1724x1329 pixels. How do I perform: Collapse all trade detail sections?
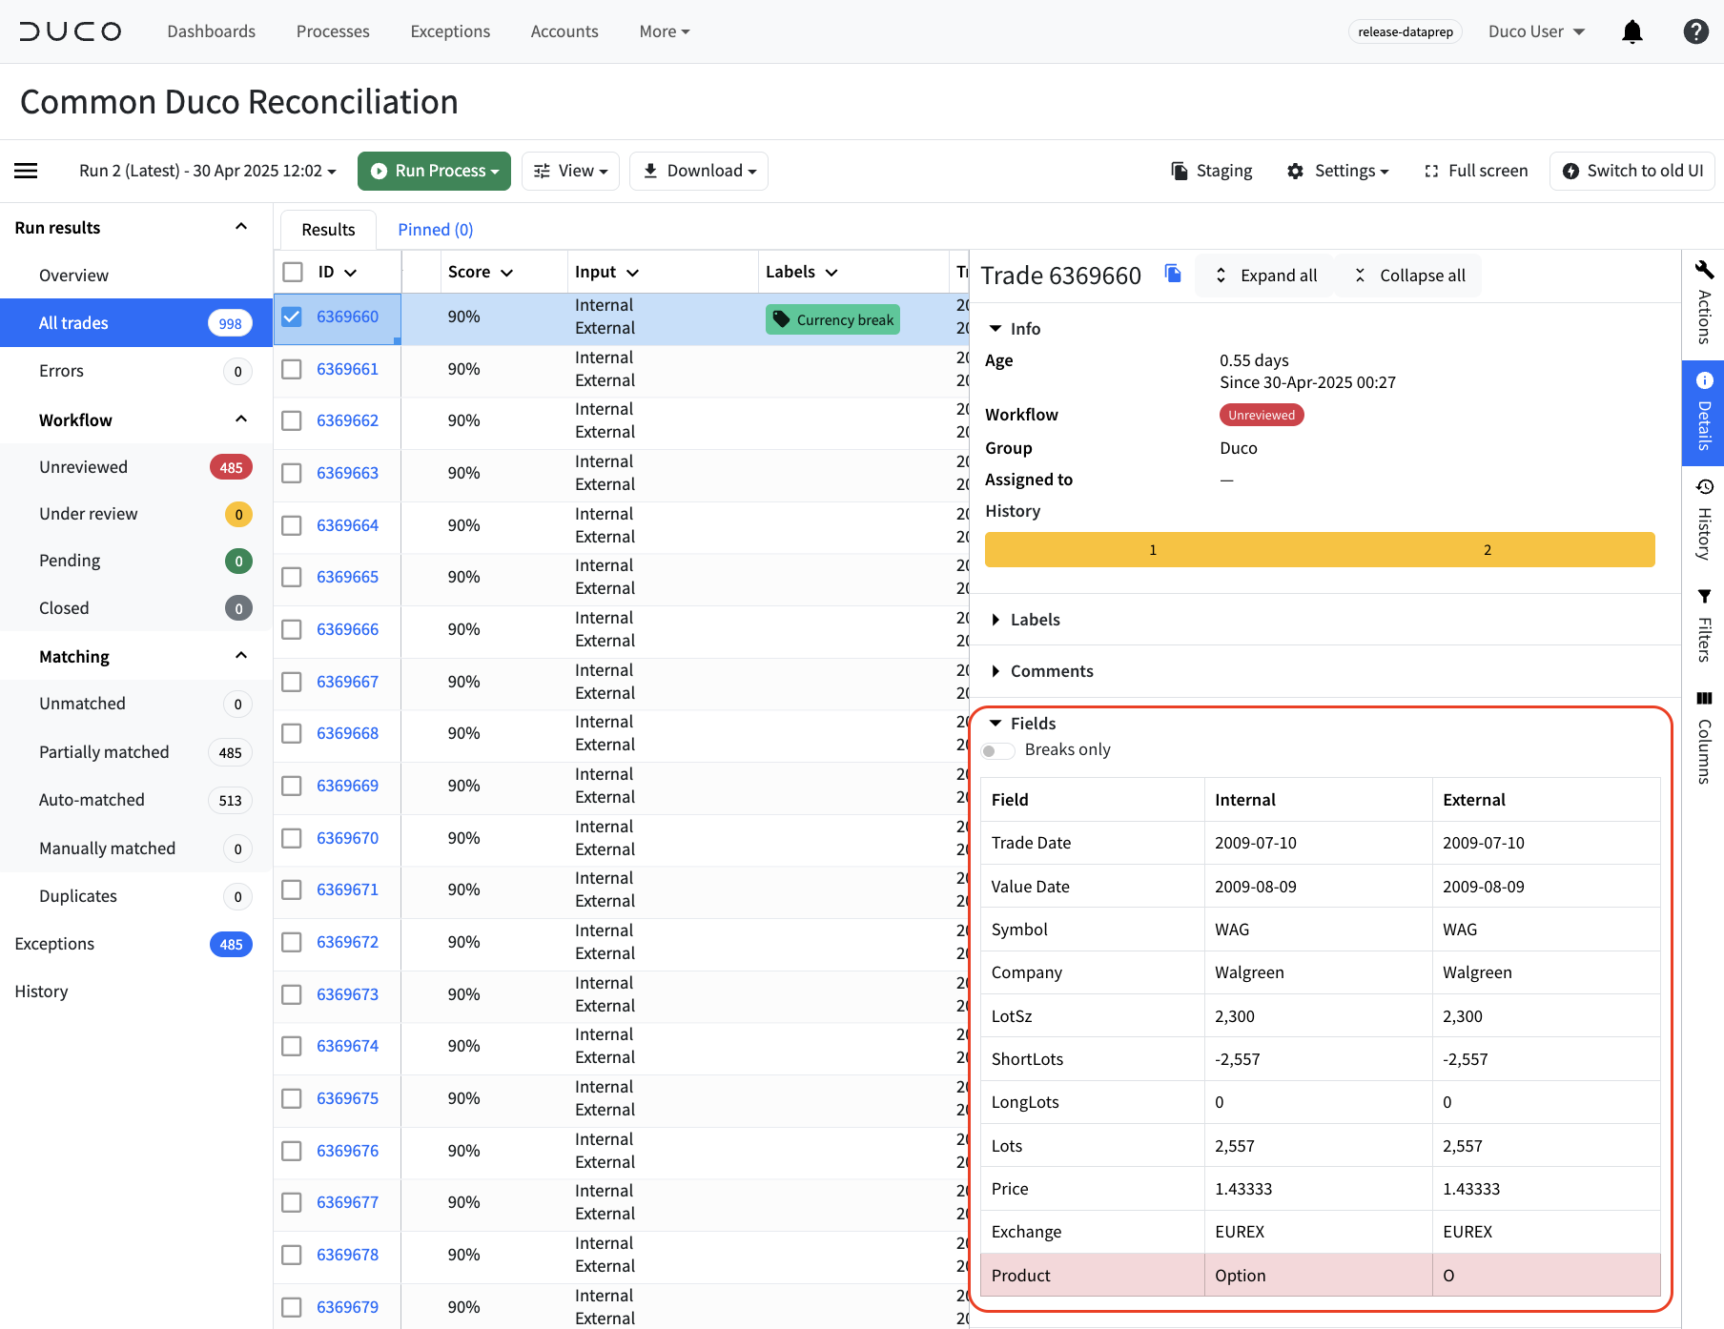1409,276
